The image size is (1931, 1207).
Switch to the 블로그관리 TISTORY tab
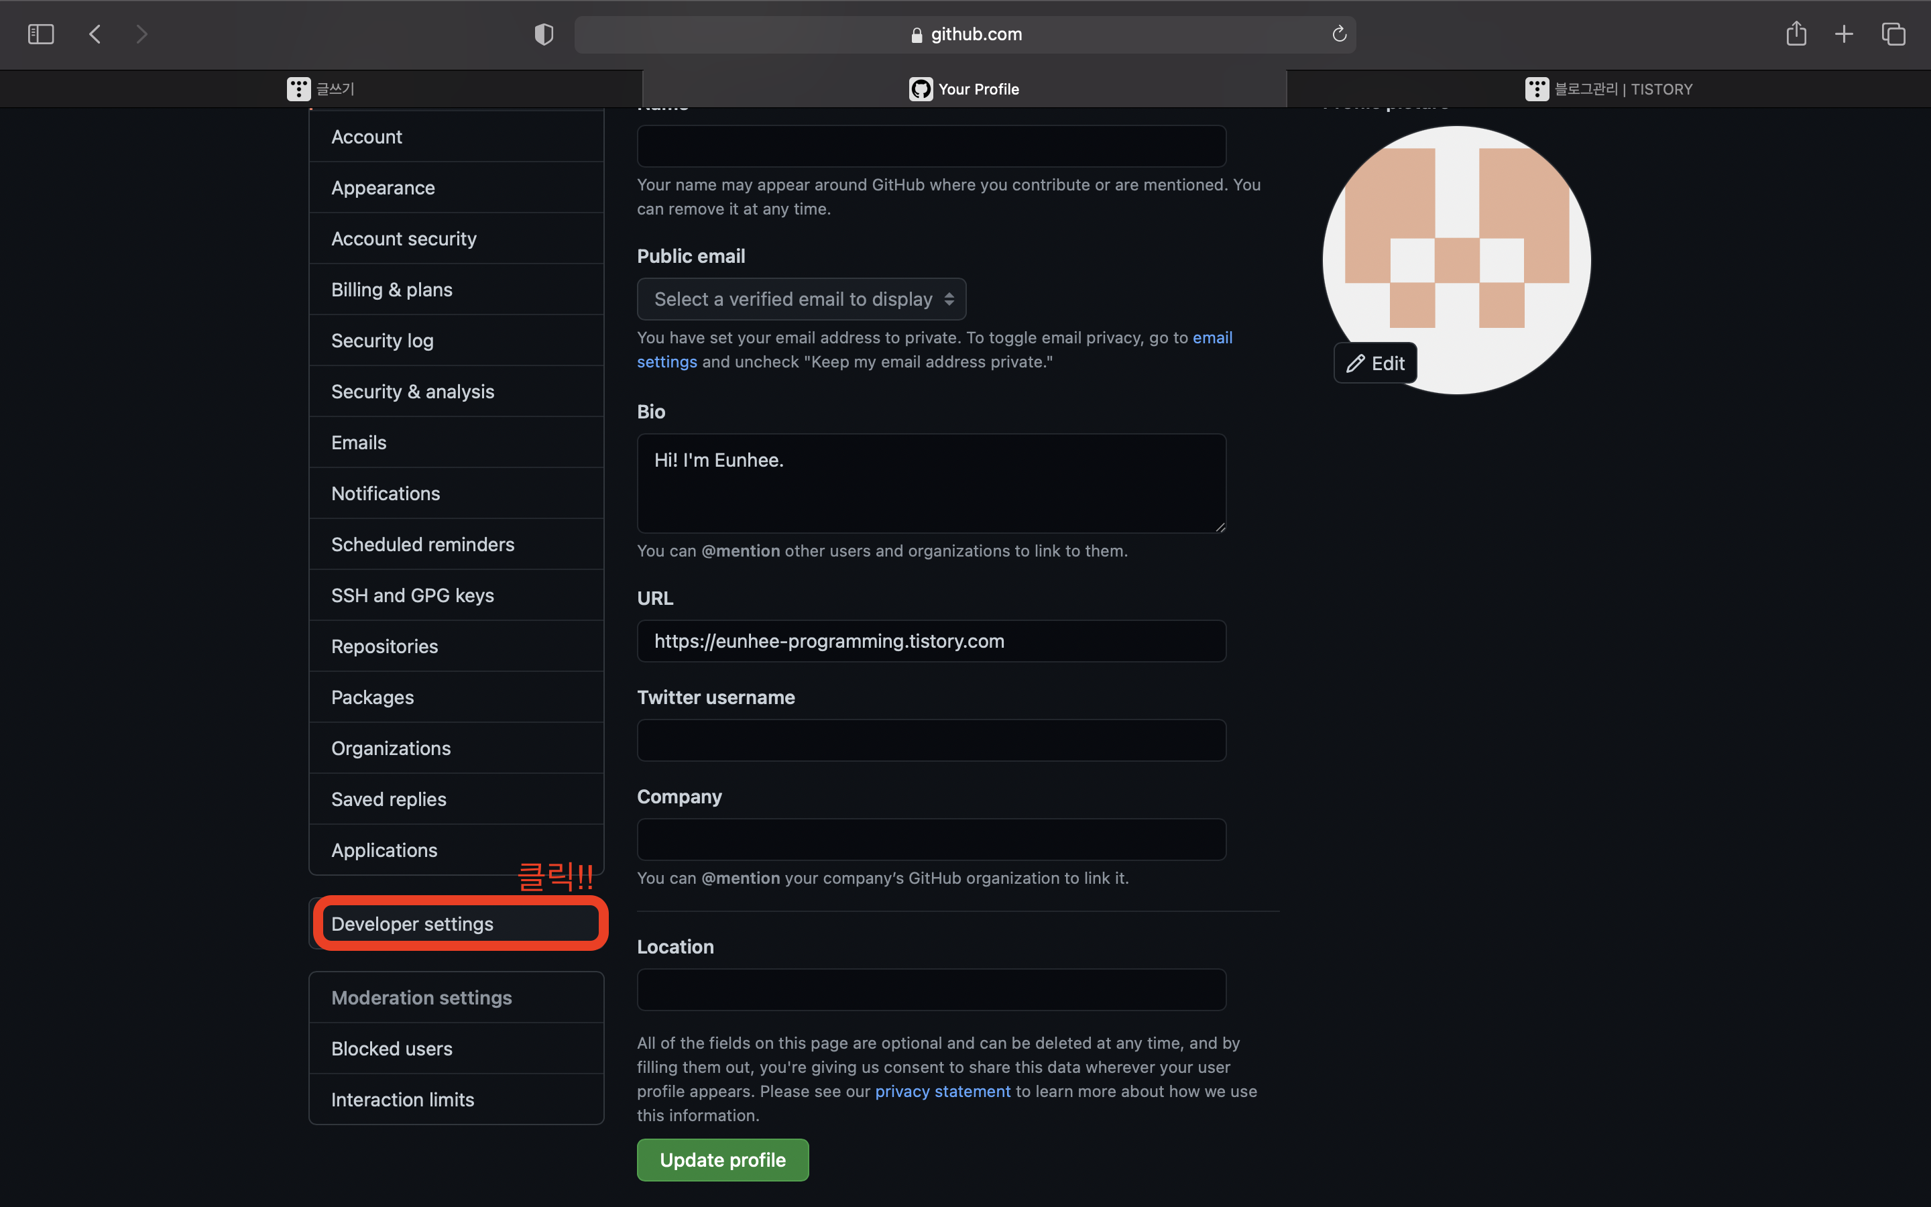(1608, 89)
